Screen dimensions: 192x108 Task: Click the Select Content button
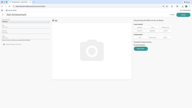[141, 49]
